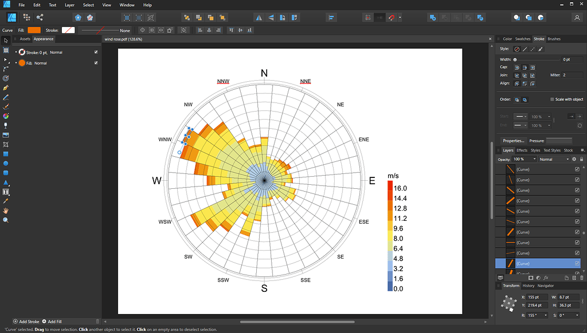Open the layer blend mode Normal dropdown

(554, 159)
